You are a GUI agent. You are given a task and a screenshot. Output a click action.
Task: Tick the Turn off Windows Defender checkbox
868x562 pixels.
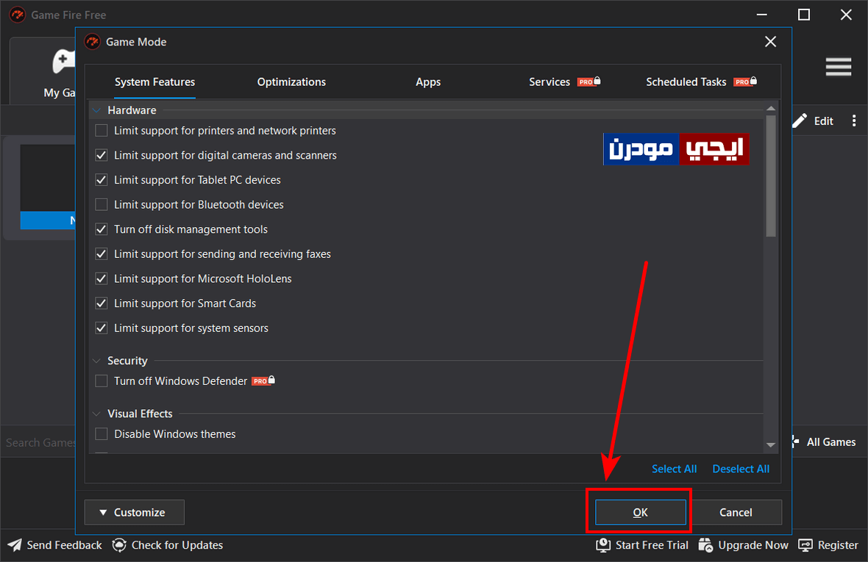[102, 381]
